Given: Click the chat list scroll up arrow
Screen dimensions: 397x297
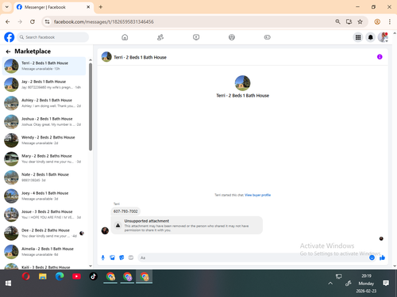Looking at the screenshot, I should pos(91,60).
